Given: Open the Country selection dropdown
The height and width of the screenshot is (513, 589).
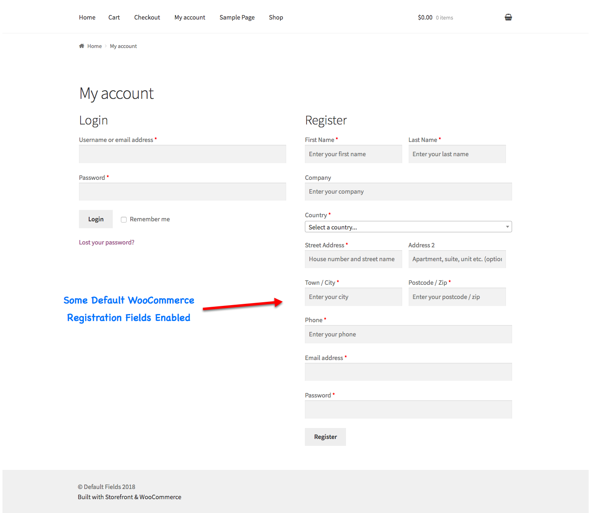Looking at the screenshot, I should click(x=408, y=227).
